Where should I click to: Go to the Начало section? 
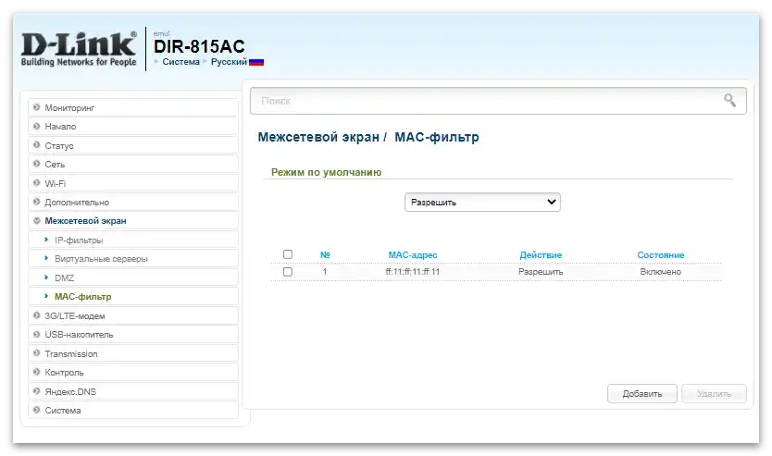tap(133, 126)
